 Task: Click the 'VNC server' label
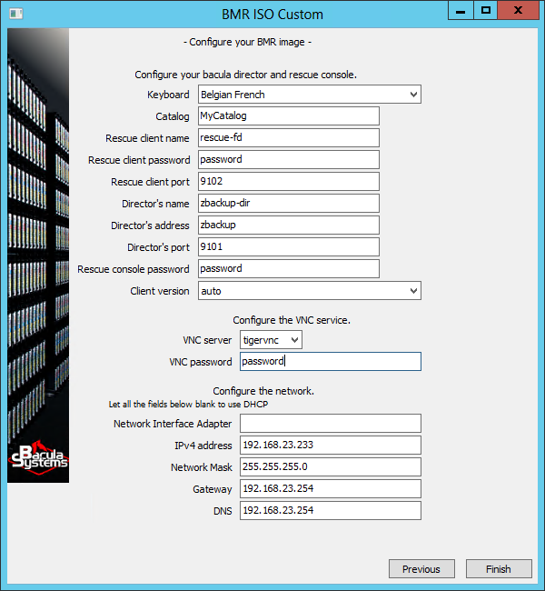(x=207, y=340)
